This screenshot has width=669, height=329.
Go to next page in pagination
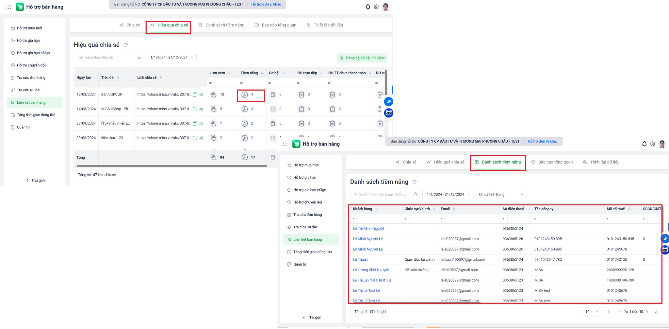tap(647, 312)
